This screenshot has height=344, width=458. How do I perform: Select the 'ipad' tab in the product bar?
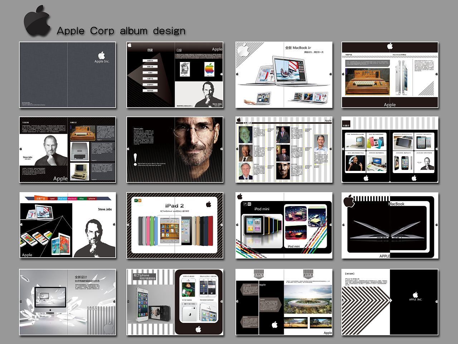[52, 198]
